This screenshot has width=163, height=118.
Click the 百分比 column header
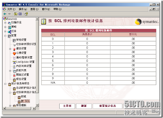tap(133, 35)
